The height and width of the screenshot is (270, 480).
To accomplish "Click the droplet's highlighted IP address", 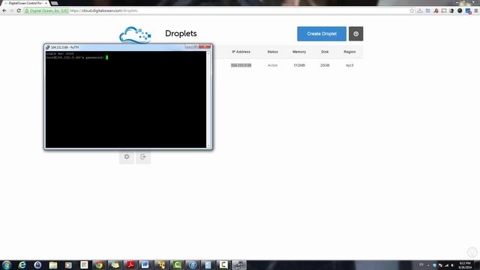I will (x=241, y=65).
